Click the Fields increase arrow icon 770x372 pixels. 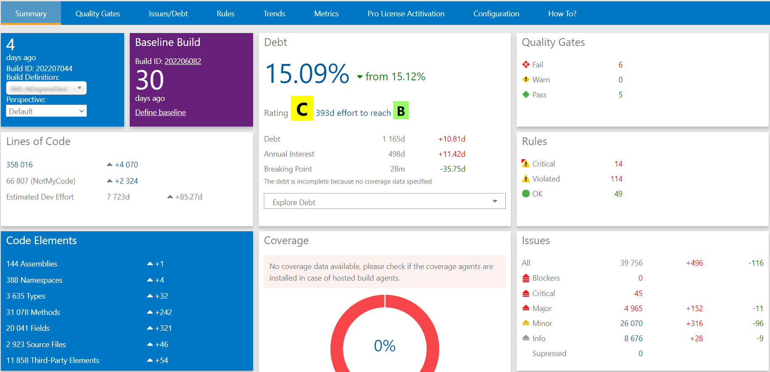click(150, 328)
